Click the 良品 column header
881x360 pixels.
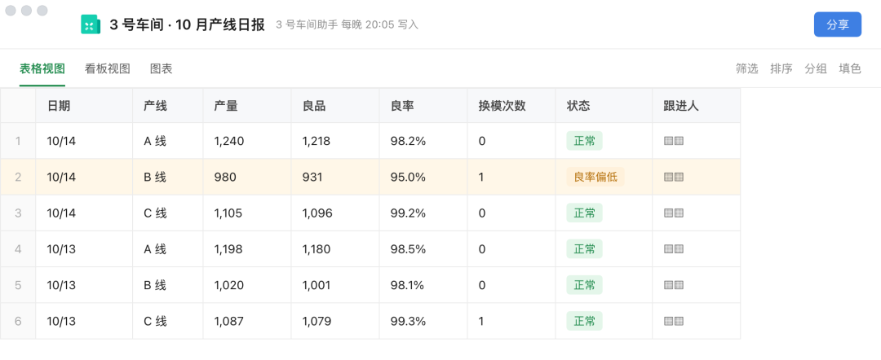[335, 105]
